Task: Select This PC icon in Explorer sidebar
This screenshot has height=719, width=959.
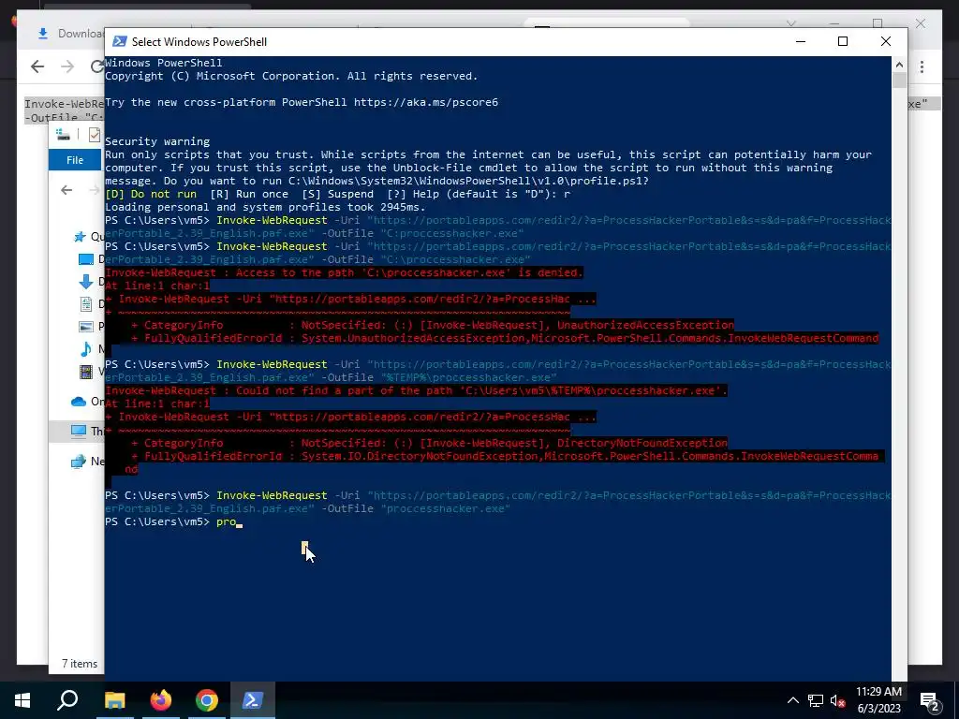Action: click(x=79, y=431)
